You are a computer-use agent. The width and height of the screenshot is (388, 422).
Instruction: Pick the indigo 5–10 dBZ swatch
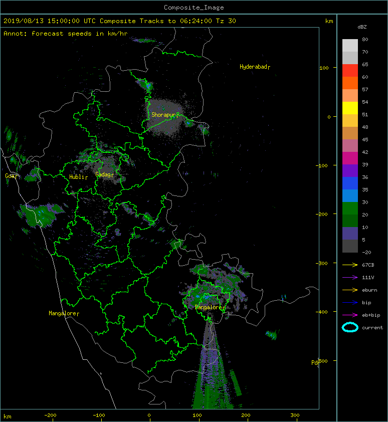pos(350,233)
